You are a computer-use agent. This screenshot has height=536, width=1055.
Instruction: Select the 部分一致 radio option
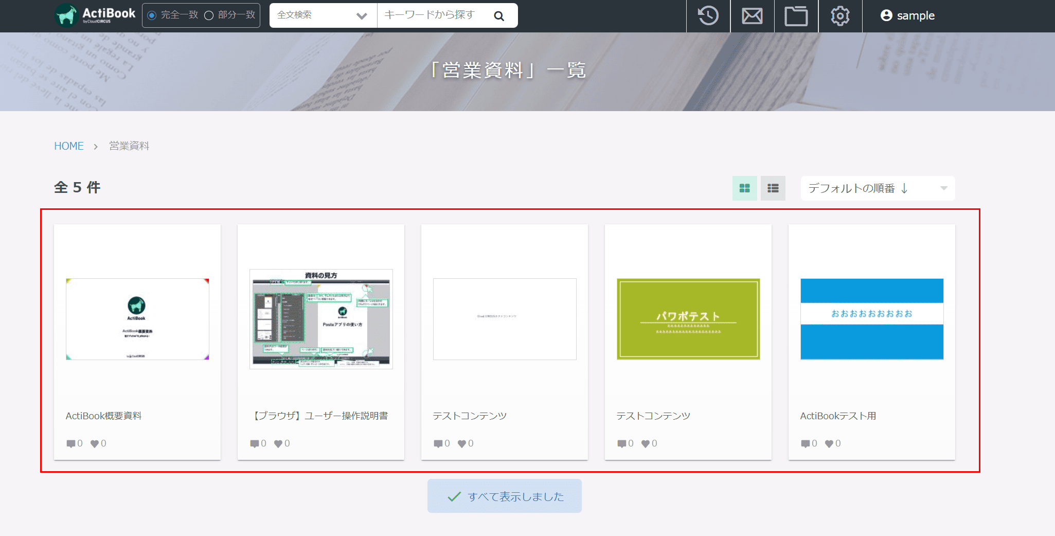(x=209, y=15)
